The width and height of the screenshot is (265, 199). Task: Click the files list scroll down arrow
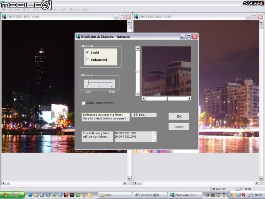click(x=154, y=140)
